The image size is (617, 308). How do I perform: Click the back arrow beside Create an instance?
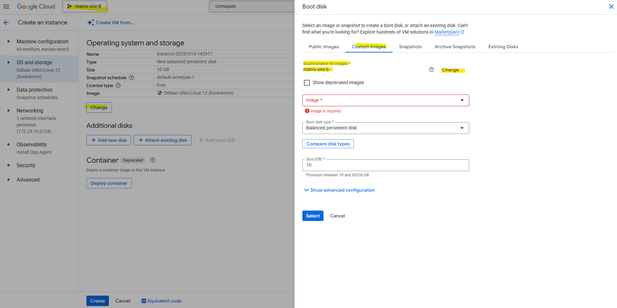[x=6, y=22]
